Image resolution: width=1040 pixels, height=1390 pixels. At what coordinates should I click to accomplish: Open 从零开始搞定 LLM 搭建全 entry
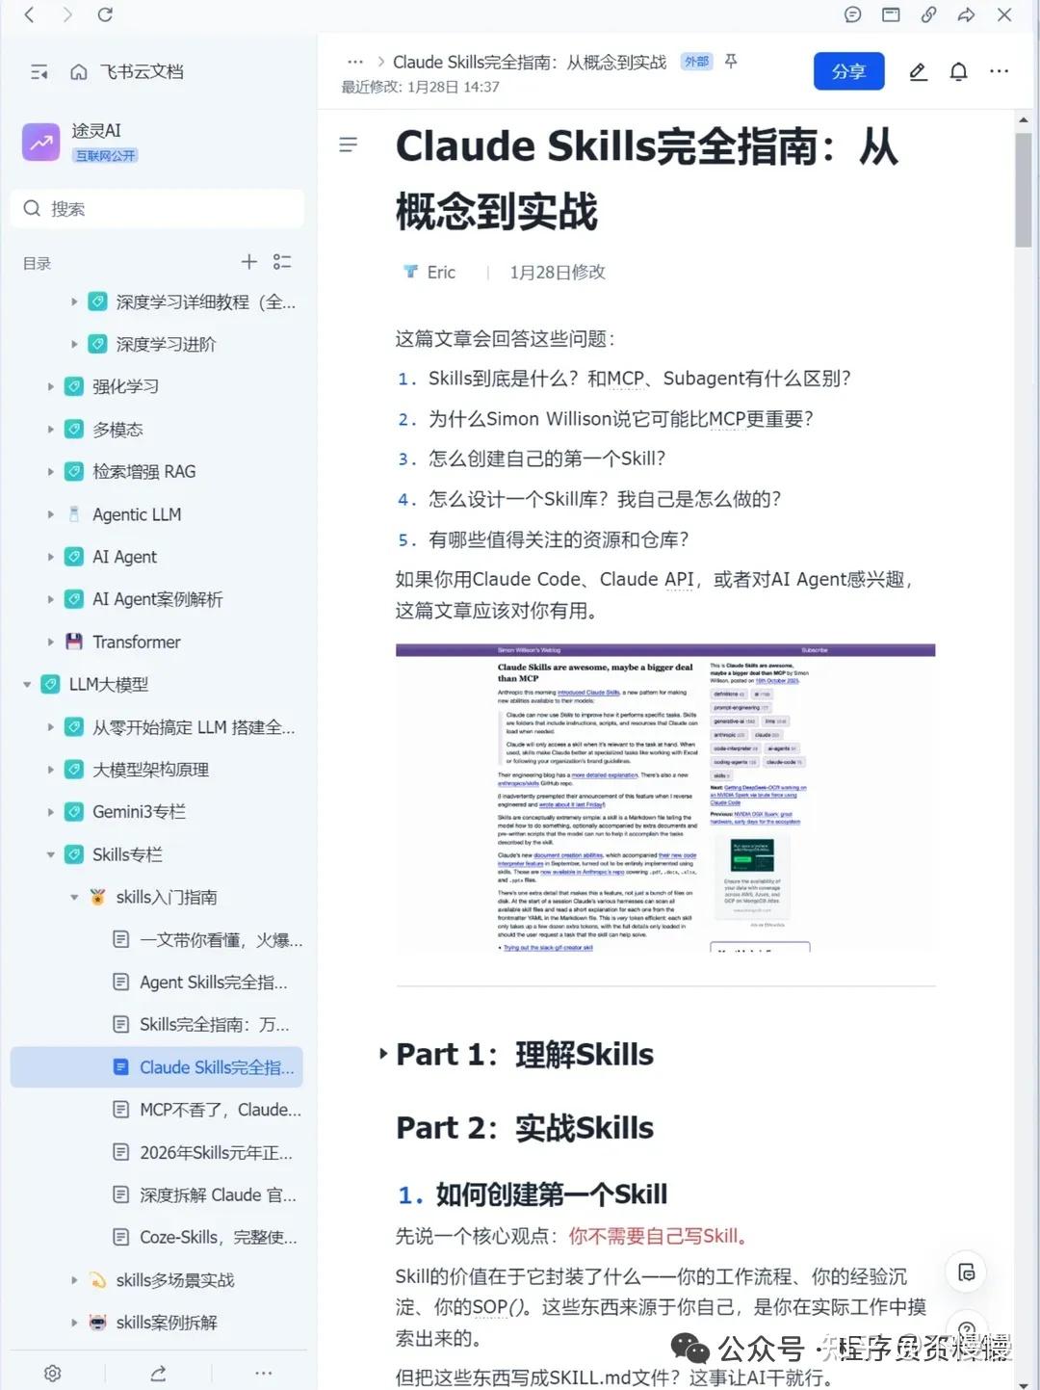click(x=194, y=727)
